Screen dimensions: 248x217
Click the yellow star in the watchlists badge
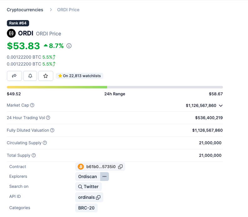[60, 76]
